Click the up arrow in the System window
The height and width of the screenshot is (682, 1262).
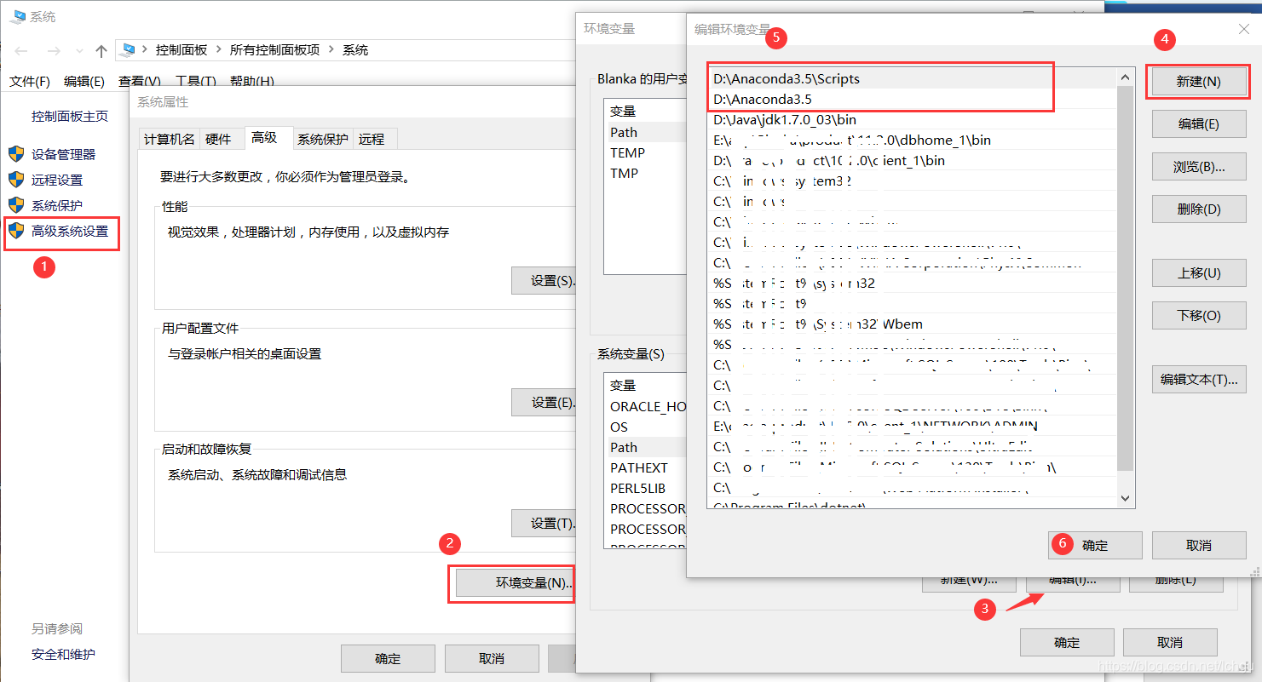click(101, 51)
